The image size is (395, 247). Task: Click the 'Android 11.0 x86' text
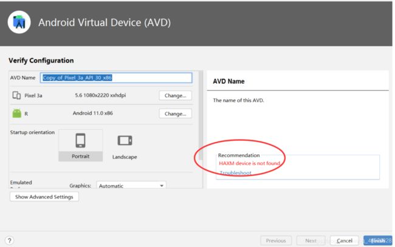pyautogui.click(x=93, y=113)
